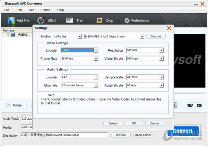Viewport: 208px width, 146px height.
Task: Confirm settings with OK button
Action: tap(134, 123)
